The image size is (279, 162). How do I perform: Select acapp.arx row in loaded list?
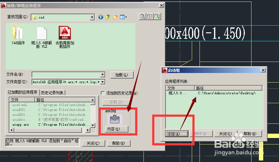[50, 125]
